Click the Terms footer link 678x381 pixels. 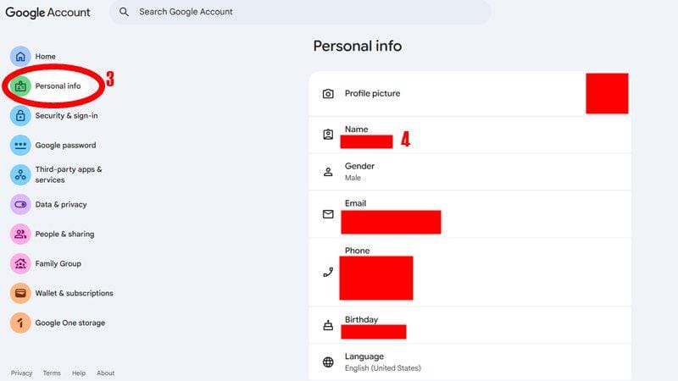point(52,373)
